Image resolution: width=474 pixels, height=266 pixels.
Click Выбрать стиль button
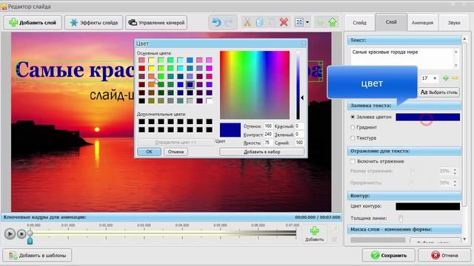(439, 92)
